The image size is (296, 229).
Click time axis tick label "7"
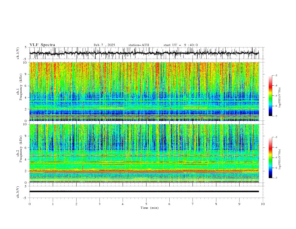(193, 204)
